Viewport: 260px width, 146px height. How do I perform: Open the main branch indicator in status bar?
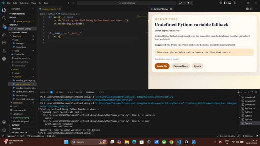(11, 136)
